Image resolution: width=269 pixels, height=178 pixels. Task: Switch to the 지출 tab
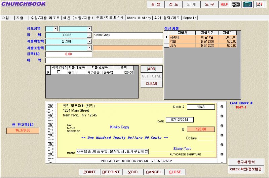(x=22, y=18)
